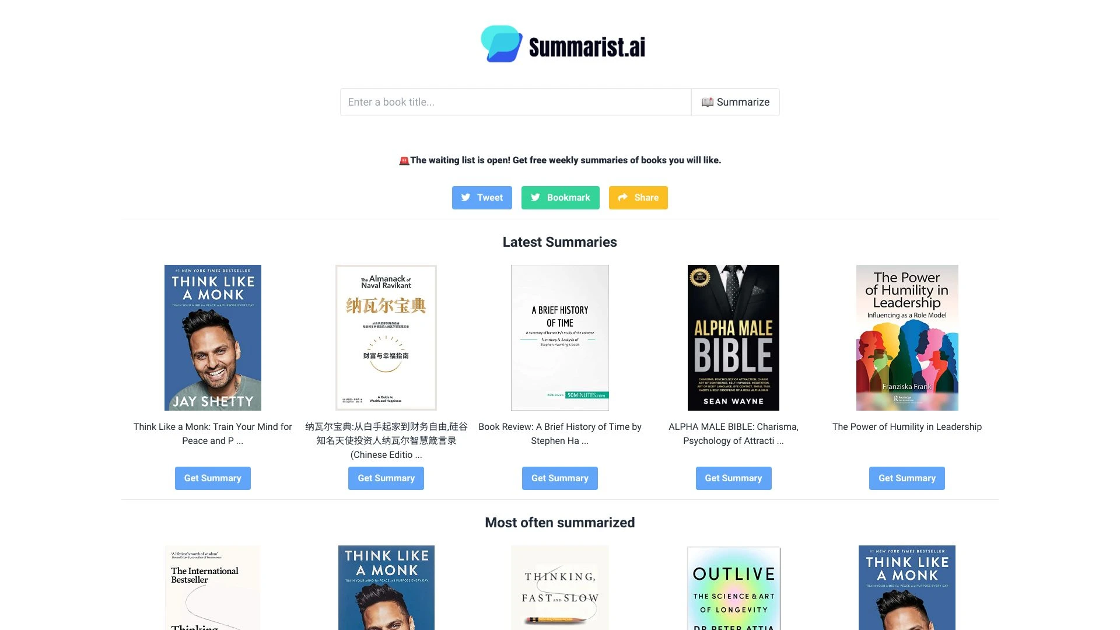
Task: Expand the Most Often Summarized section
Action: point(559,522)
